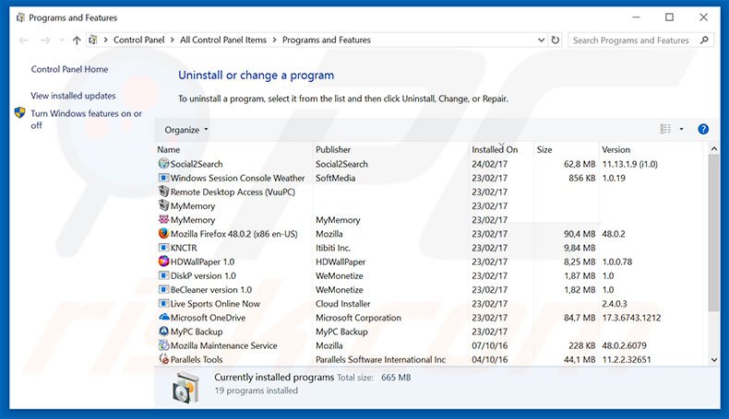Click the DiskP version 1.0 icon
This screenshot has height=419, width=729.
click(x=163, y=275)
